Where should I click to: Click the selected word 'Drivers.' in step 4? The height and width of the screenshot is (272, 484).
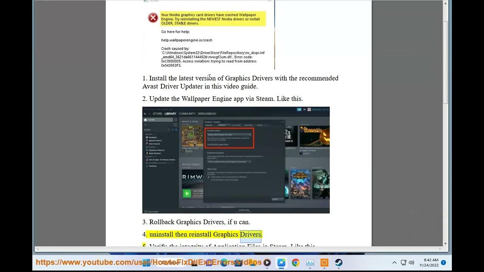(251, 234)
